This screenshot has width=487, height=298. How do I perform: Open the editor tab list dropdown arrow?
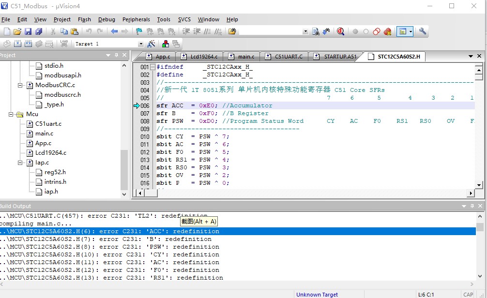471,56
